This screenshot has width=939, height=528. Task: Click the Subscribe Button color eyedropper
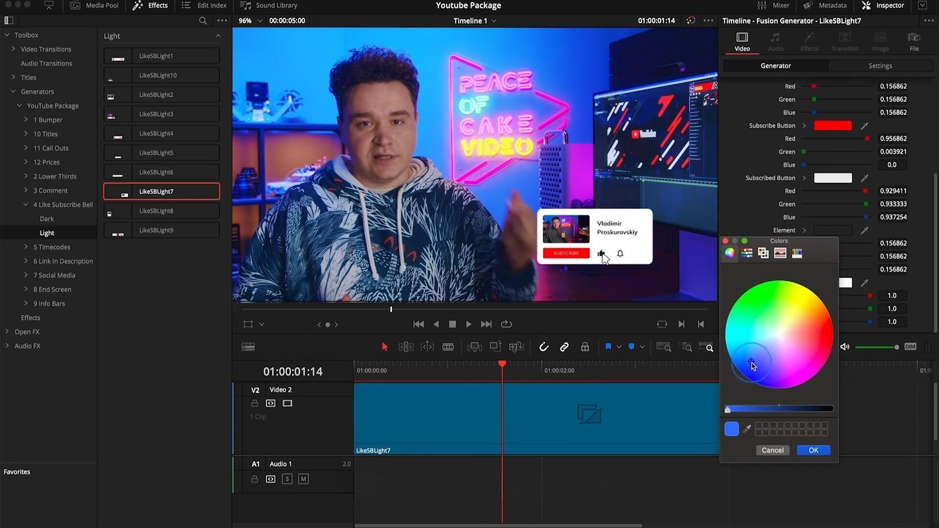pos(864,126)
